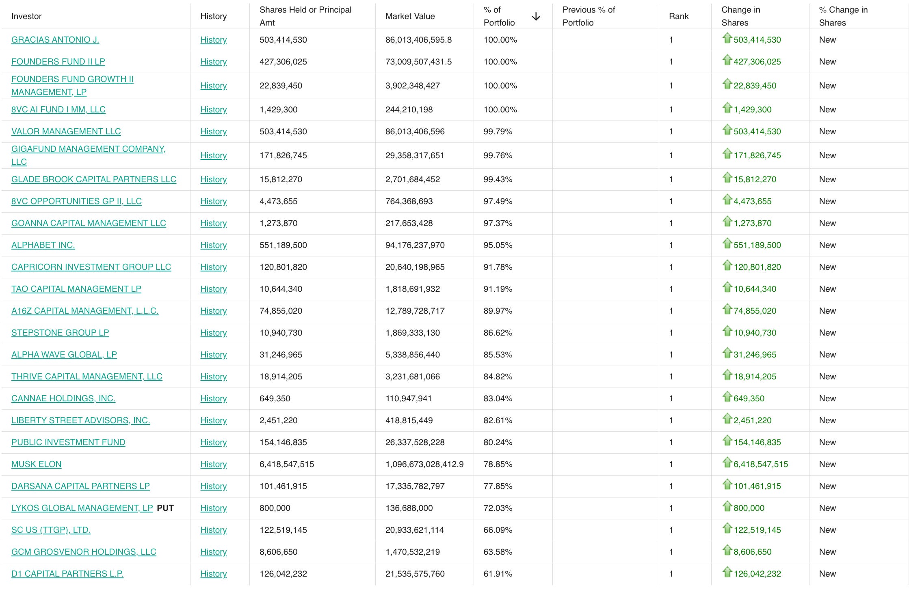Open FOUNDERS FUND II LP investor page
The height and width of the screenshot is (590, 909).
pos(58,62)
